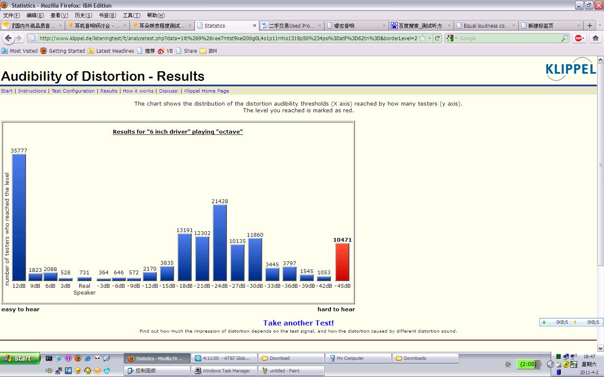Switch to Windows Task Manager taskbar item
Viewport: 604px width, 377px height.
coord(224,371)
